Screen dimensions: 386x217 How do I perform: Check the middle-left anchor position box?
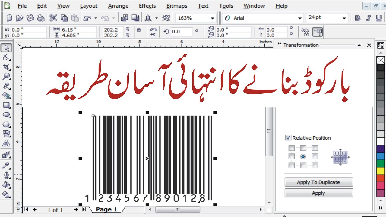[291, 156]
